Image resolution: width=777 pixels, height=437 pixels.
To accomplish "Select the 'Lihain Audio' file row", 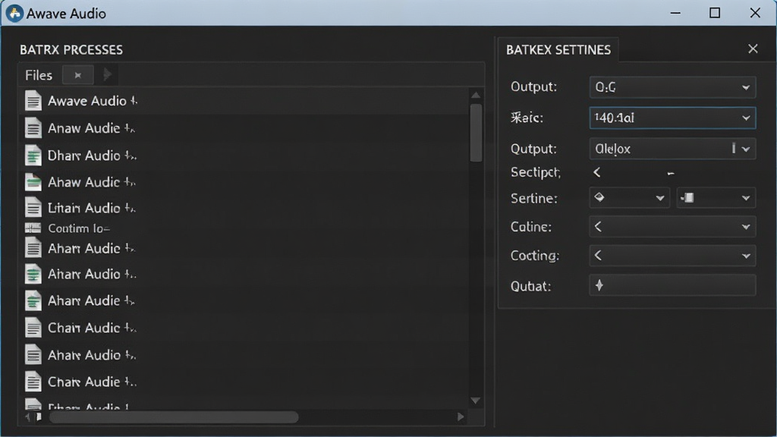I will (245, 208).
